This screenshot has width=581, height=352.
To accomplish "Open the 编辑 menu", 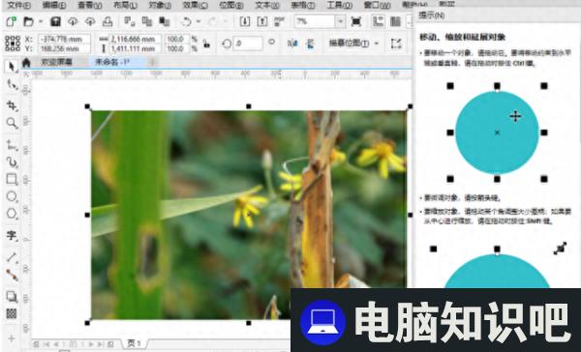I will coord(53,5).
